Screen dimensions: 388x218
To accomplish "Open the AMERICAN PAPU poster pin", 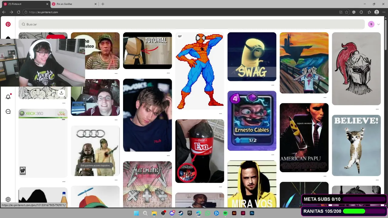I will (304, 138).
